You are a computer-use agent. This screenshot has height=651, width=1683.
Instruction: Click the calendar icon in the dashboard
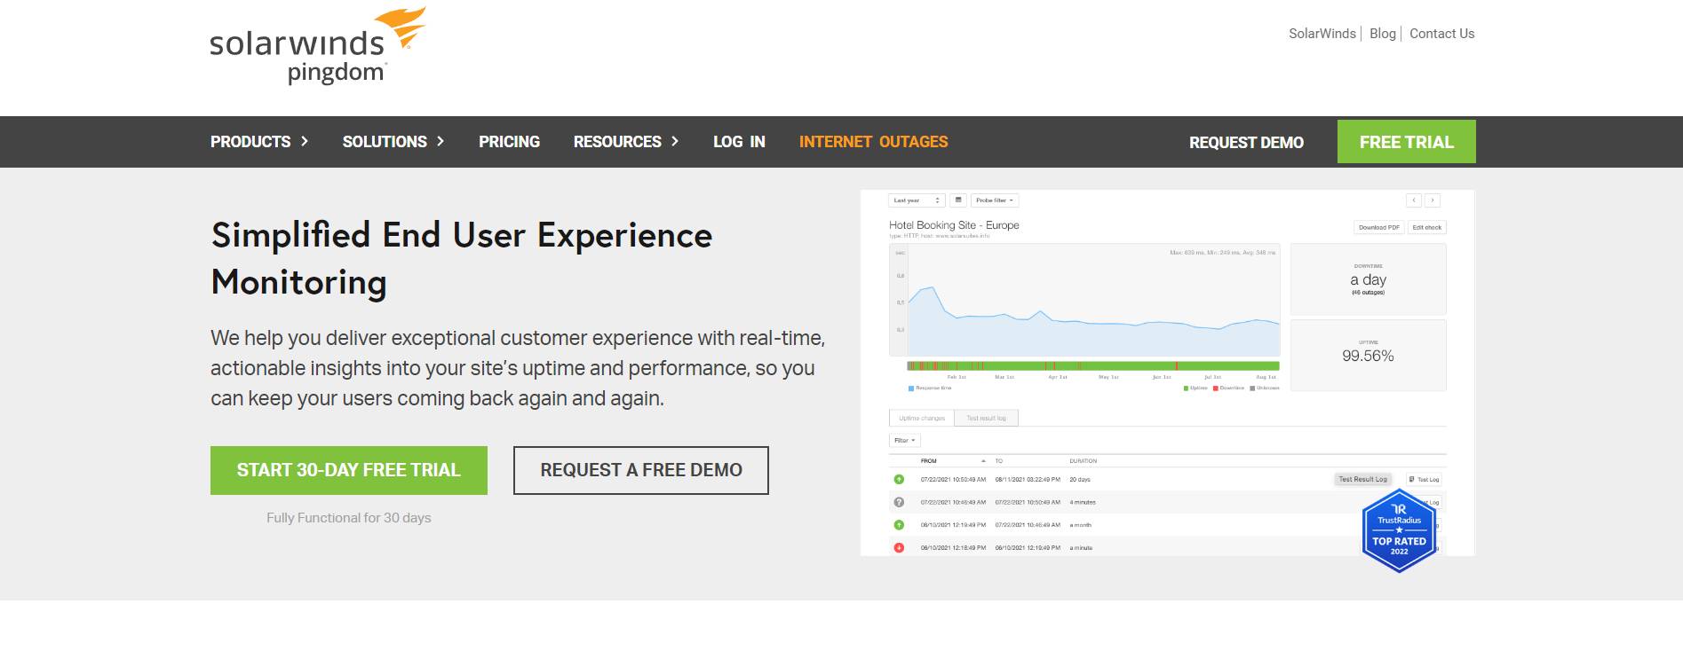pyautogui.click(x=958, y=200)
